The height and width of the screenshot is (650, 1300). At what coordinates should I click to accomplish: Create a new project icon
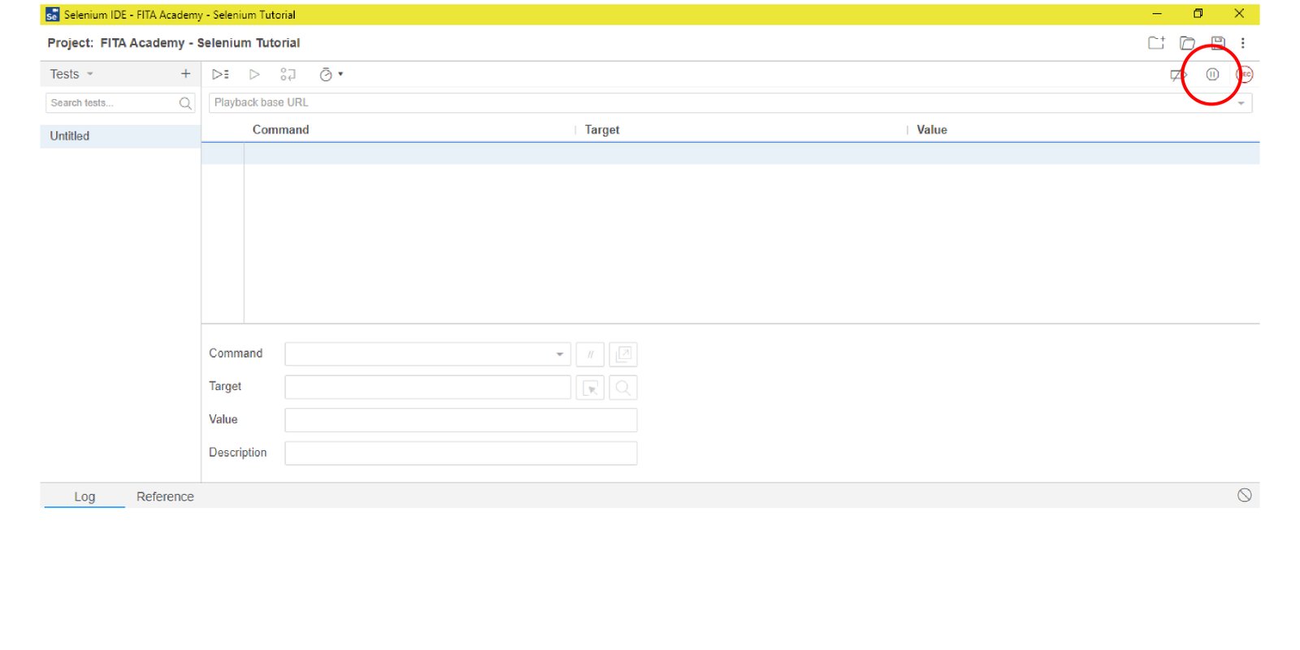point(1156,42)
